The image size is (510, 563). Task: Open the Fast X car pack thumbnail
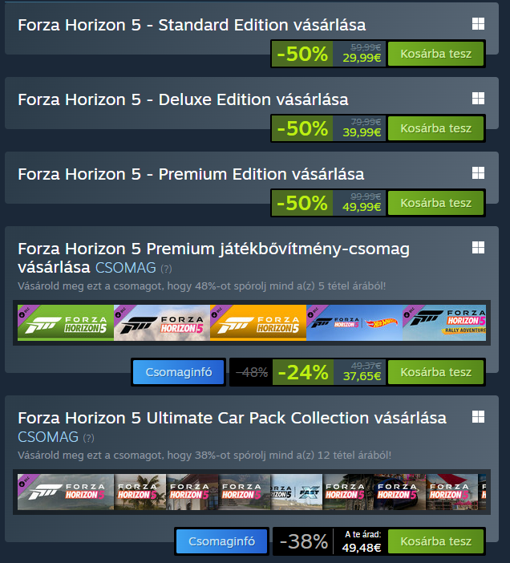[297, 492]
